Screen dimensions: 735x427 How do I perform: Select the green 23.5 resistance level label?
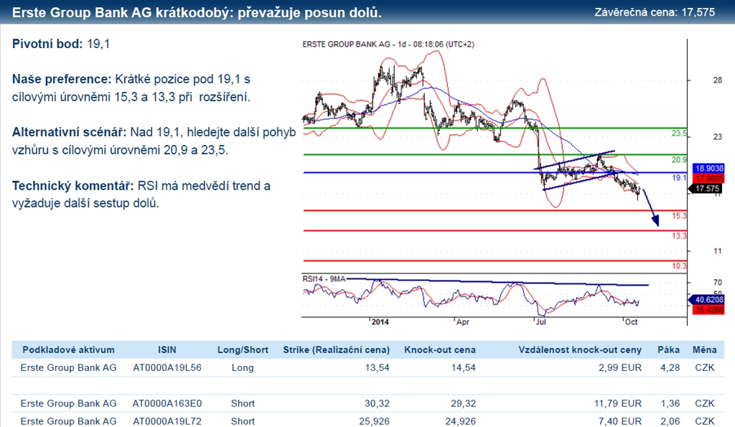click(679, 133)
